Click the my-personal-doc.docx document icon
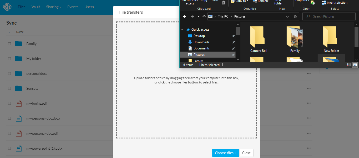359x158 pixels. tap(19, 118)
